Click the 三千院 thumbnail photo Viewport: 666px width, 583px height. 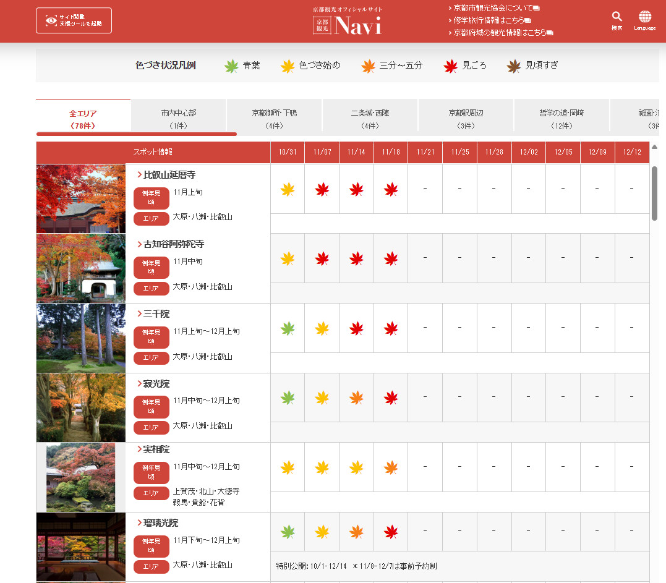tap(81, 338)
